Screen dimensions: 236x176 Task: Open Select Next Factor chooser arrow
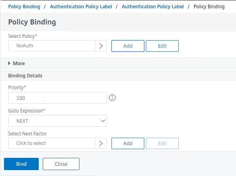pyautogui.click(x=101, y=143)
